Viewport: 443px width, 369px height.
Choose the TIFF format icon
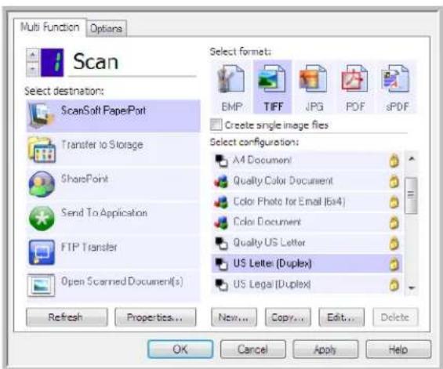point(271,79)
